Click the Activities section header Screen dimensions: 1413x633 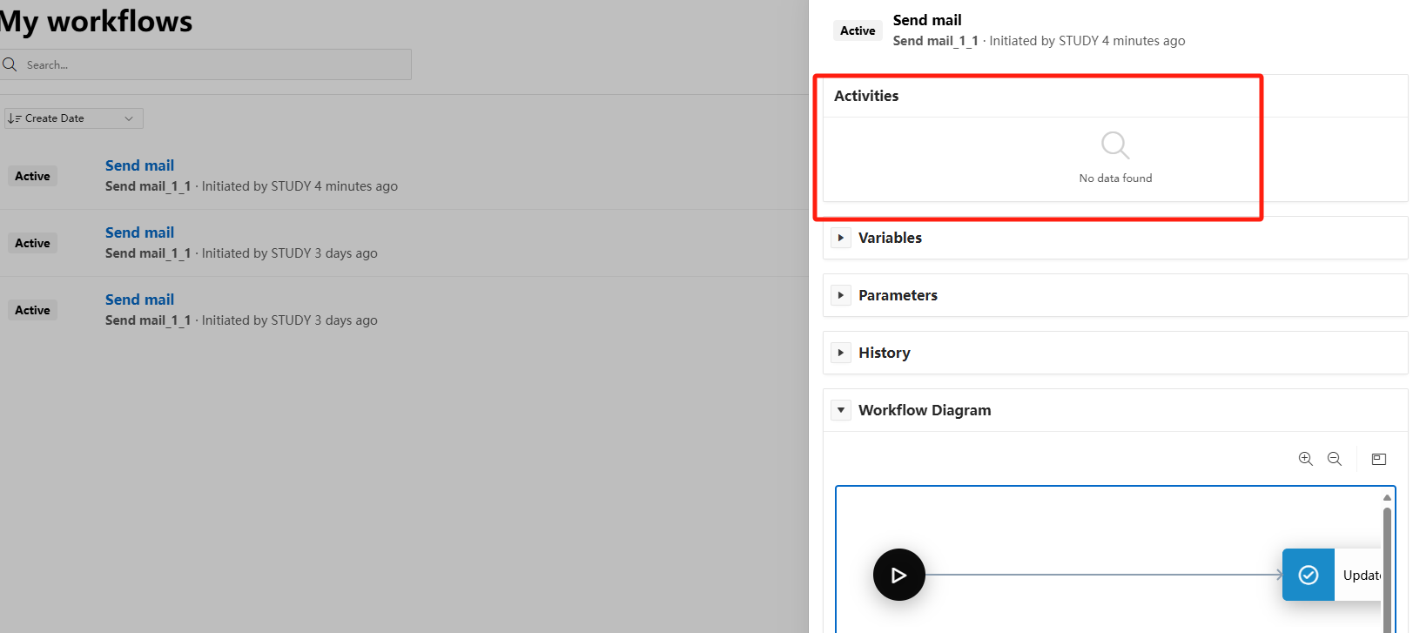pos(866,96)
